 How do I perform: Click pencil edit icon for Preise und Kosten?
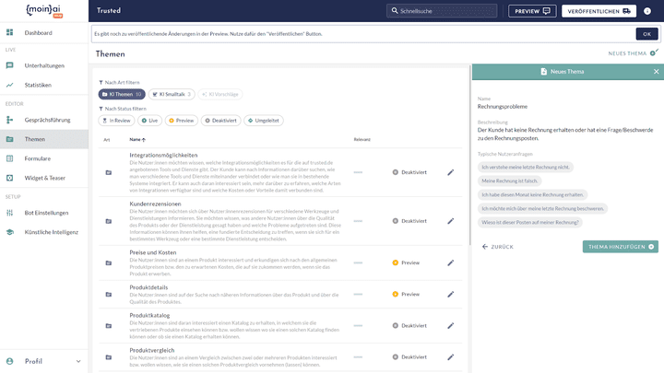(451, 262)
